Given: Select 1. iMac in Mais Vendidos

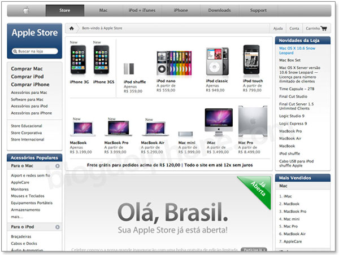Looking at the screenshot, I should (x=285, y=196).
